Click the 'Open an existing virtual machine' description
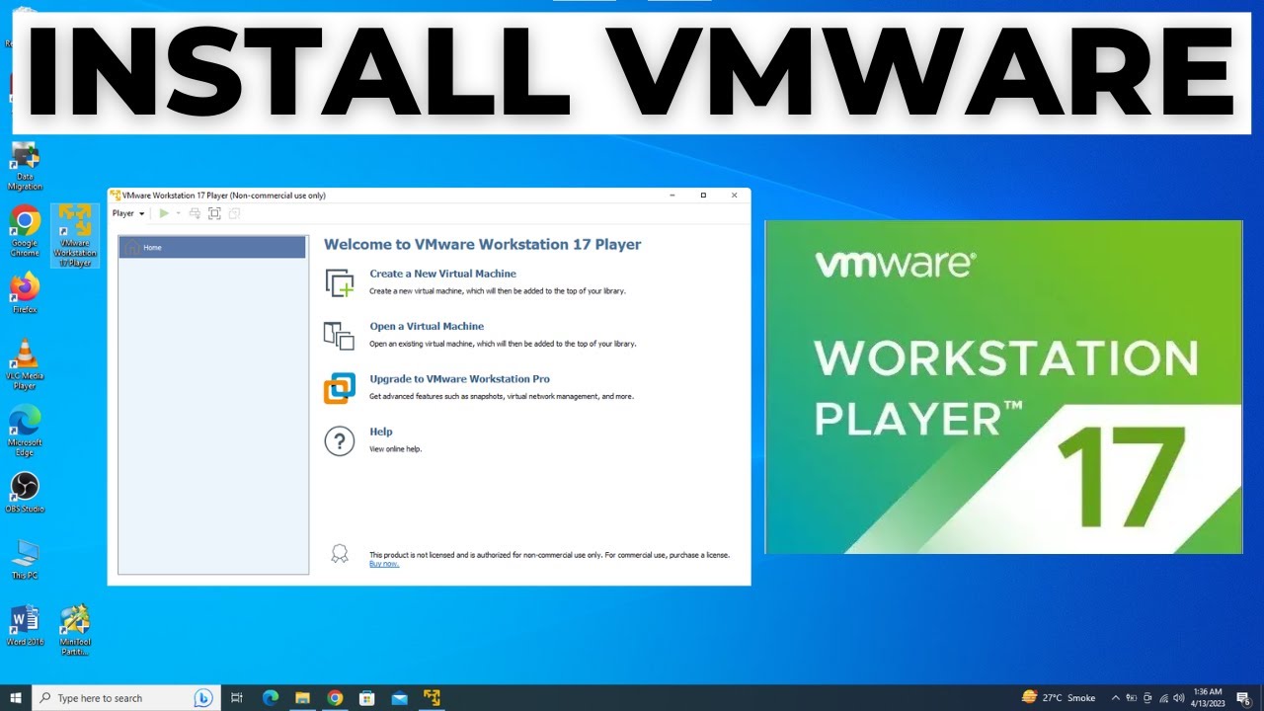1264x711 pixels. [503, 344]
